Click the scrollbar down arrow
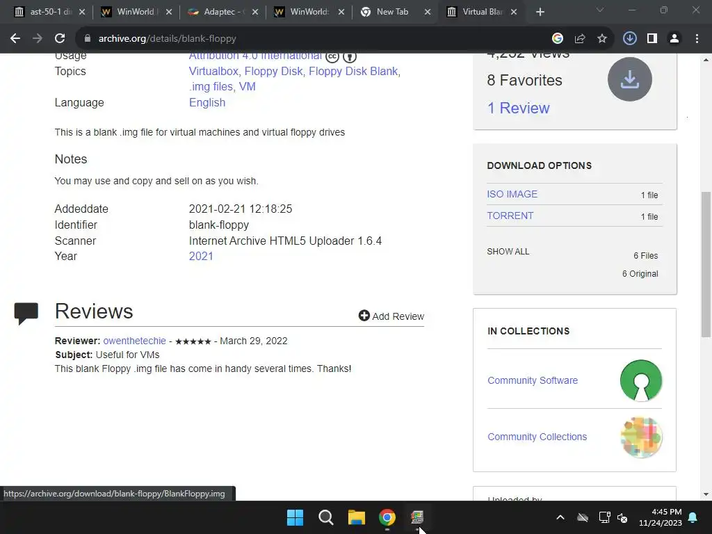 tap(706, 494)
